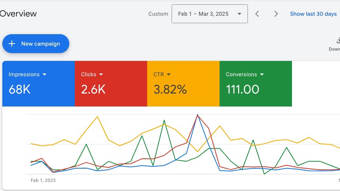Select the red 2.6K Clicks value
This screenshot has height=191, width=340.
tap(93, 90)
